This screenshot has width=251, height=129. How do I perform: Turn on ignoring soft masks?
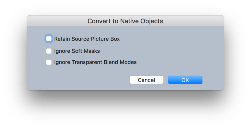click(49, 51)
